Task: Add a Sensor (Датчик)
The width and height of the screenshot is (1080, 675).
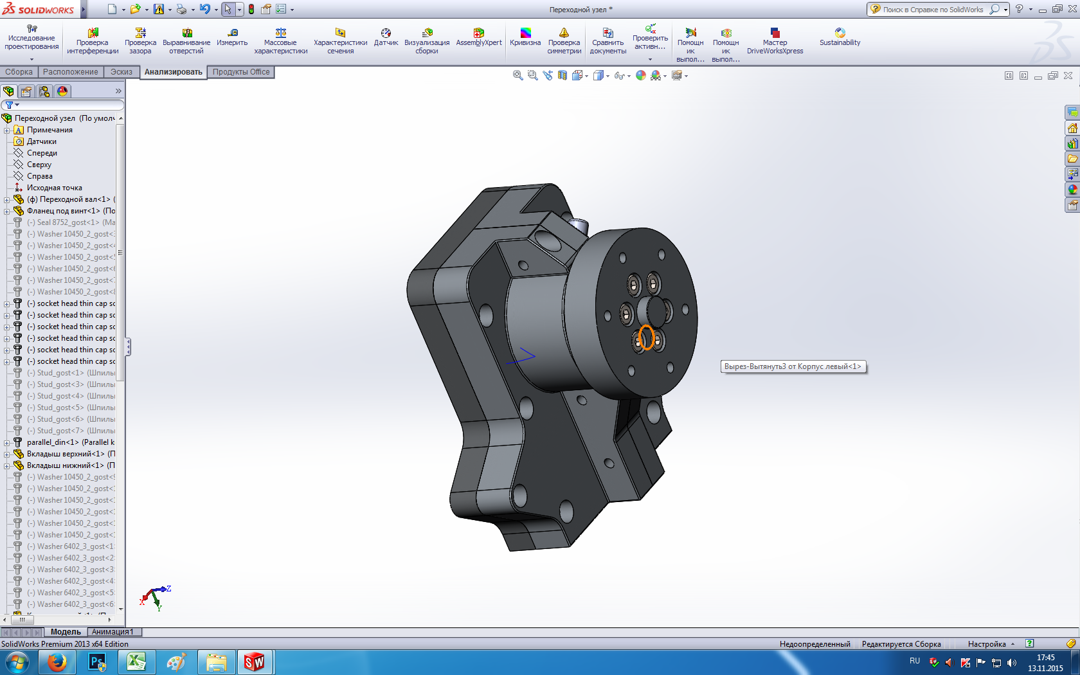Action: click(386, 37)
